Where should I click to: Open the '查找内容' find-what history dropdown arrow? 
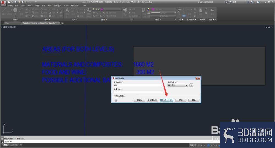162,85
